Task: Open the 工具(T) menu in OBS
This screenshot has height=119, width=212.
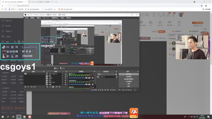Action: (62, 18)
